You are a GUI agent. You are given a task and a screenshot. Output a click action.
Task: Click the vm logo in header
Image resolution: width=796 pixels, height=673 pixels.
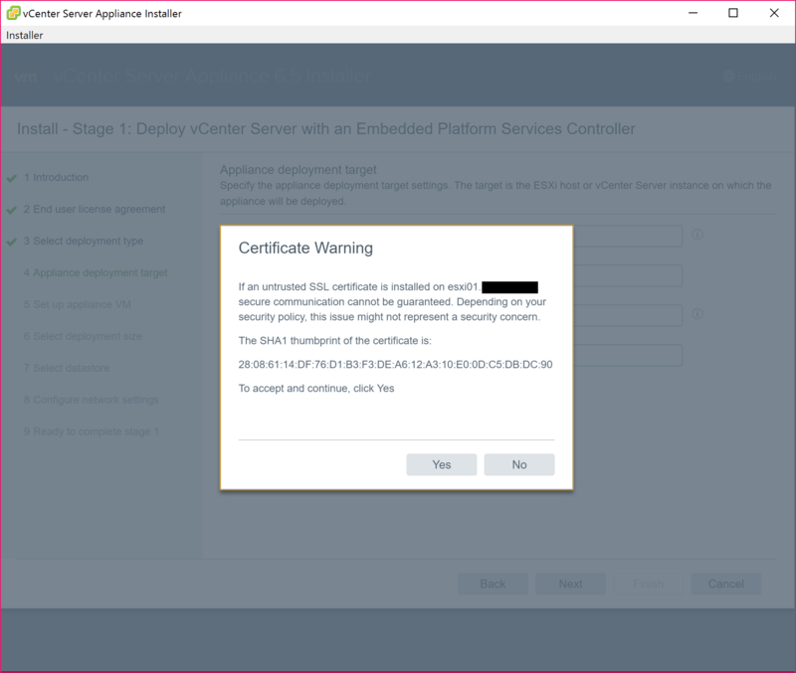pos(26,77)
